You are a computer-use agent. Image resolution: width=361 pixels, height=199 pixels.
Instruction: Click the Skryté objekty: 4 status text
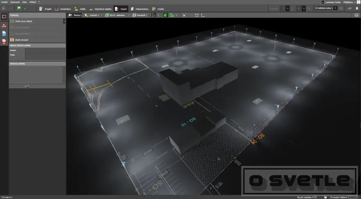(x=305, y=197)
